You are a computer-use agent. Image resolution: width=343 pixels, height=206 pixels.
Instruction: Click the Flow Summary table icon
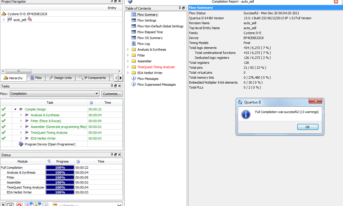(134, 14)
